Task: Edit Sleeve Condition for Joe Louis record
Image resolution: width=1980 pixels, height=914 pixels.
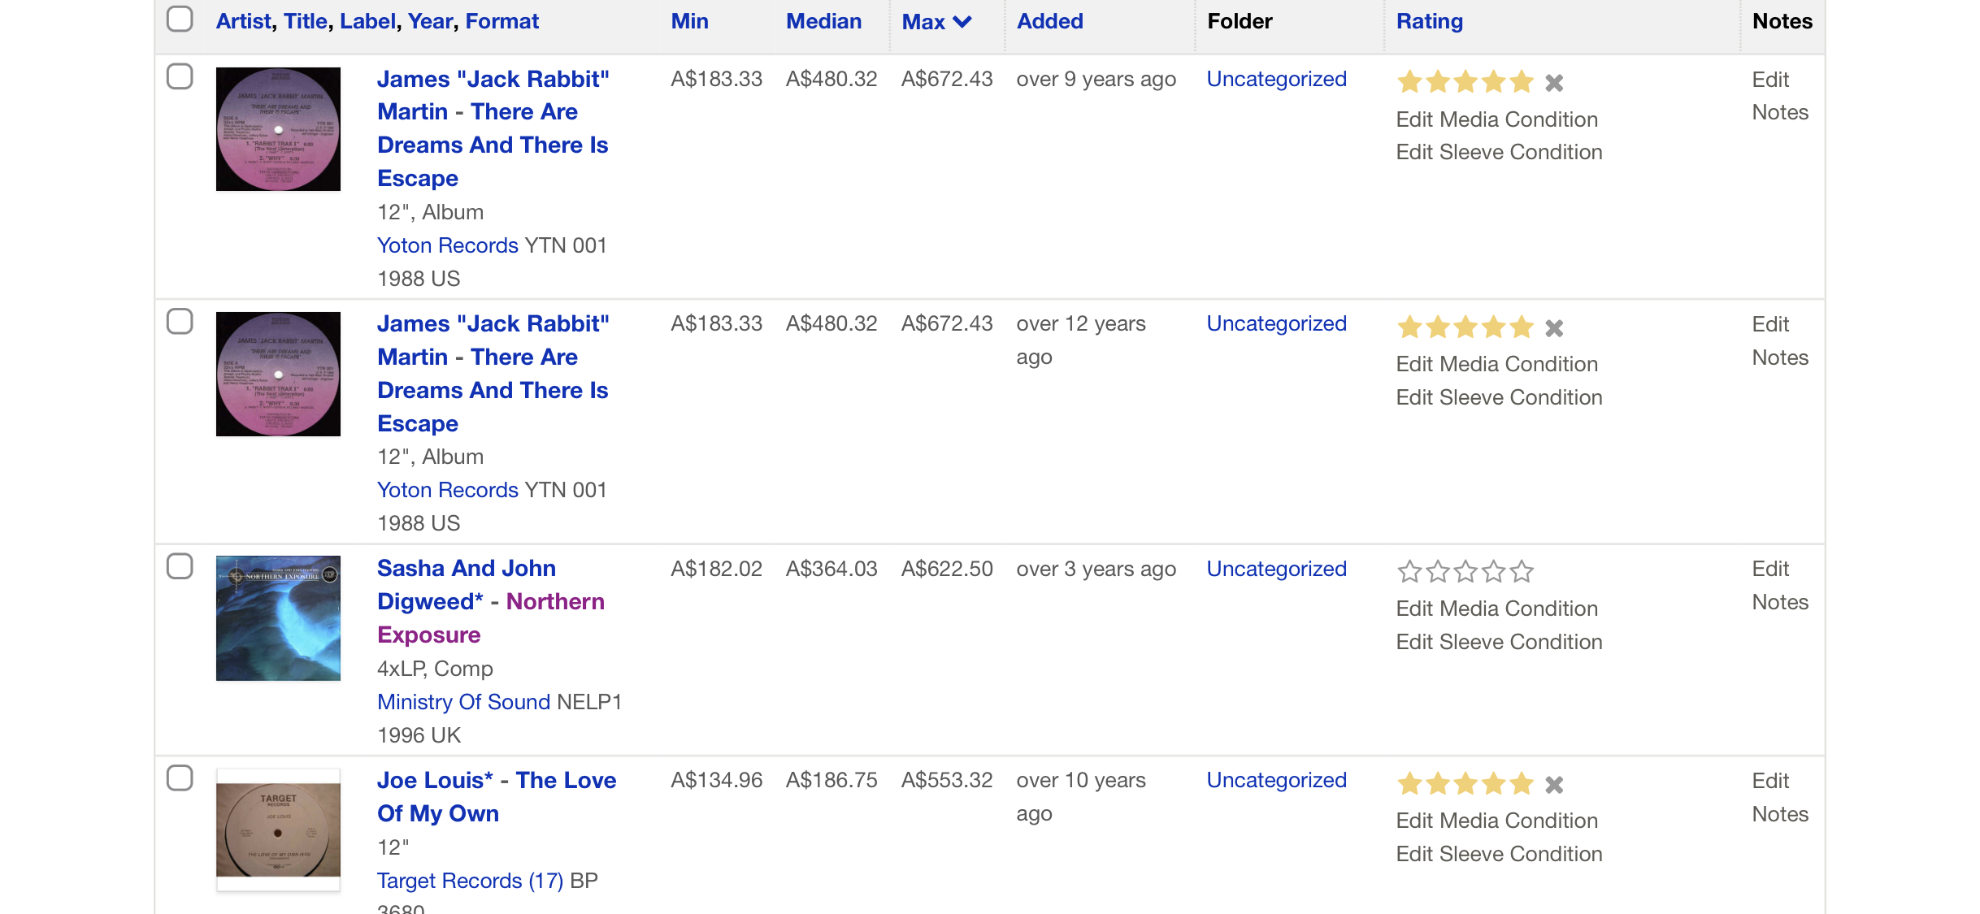Action: (1499, 854)
